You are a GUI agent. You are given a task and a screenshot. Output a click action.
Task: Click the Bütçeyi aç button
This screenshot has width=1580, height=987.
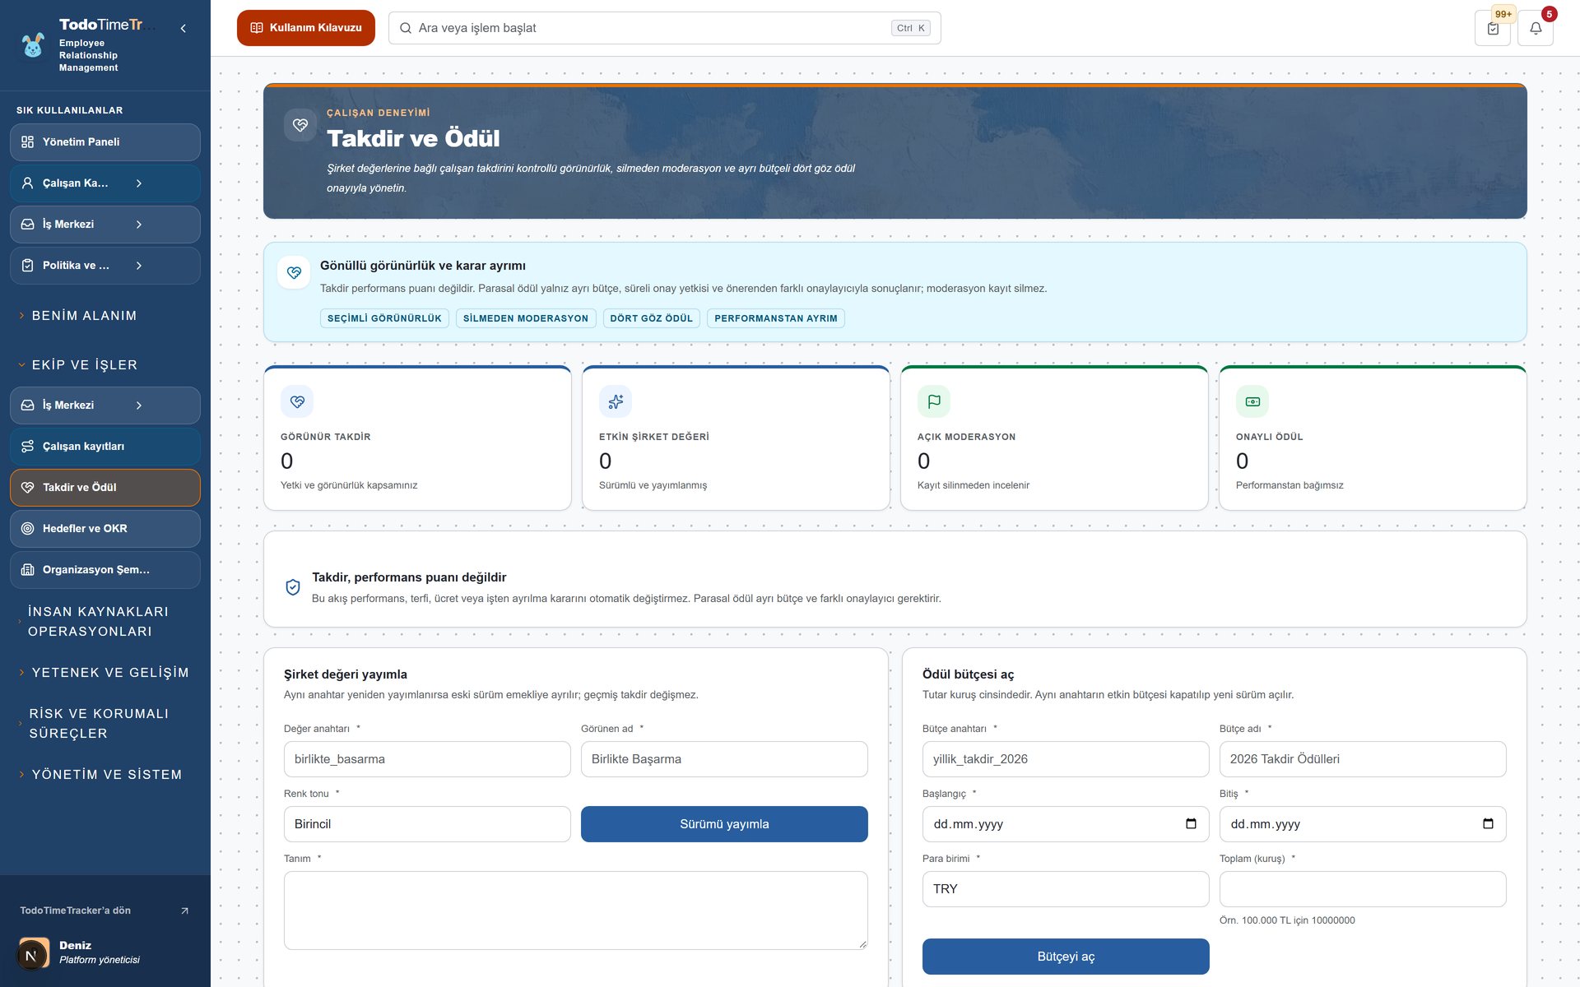pos(1066,957)
